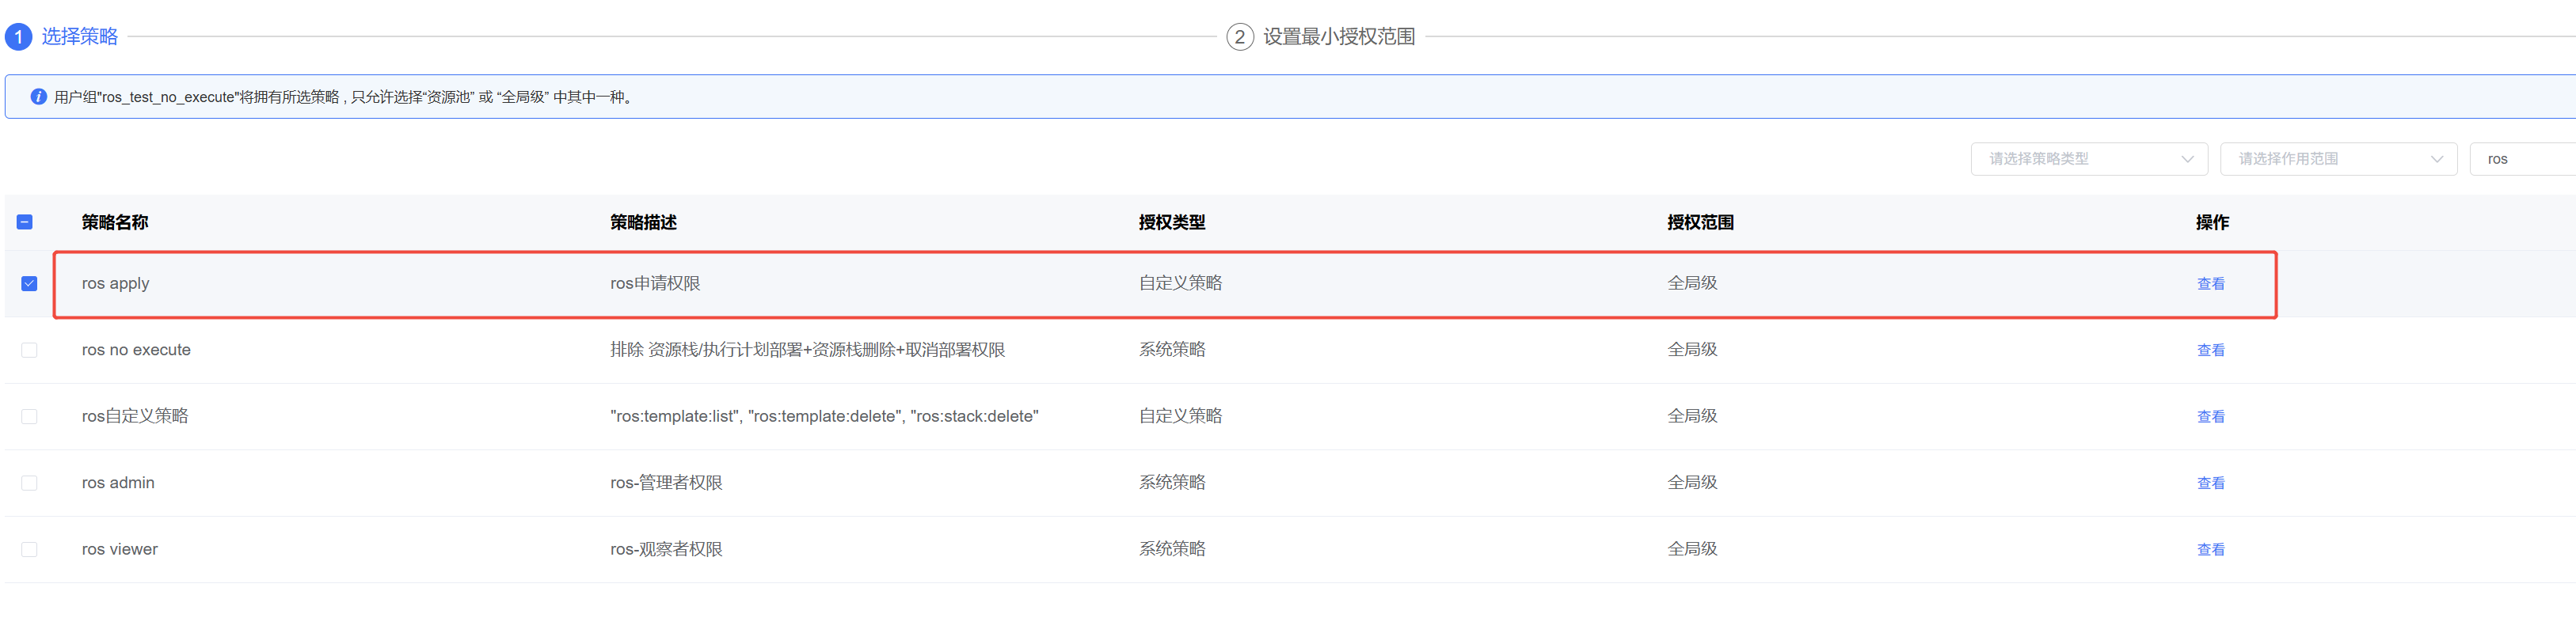The height and width of the screenshot is (633, 2576).
Task: Click 自定义策略 in the ros apply row
Action: pos(1180,282)
